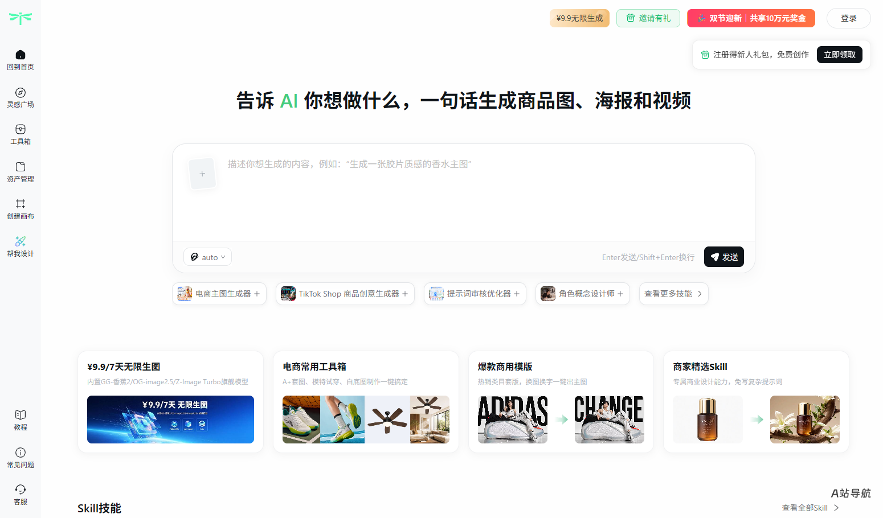Open 电商常用工具箱 card images

point(366,420)
